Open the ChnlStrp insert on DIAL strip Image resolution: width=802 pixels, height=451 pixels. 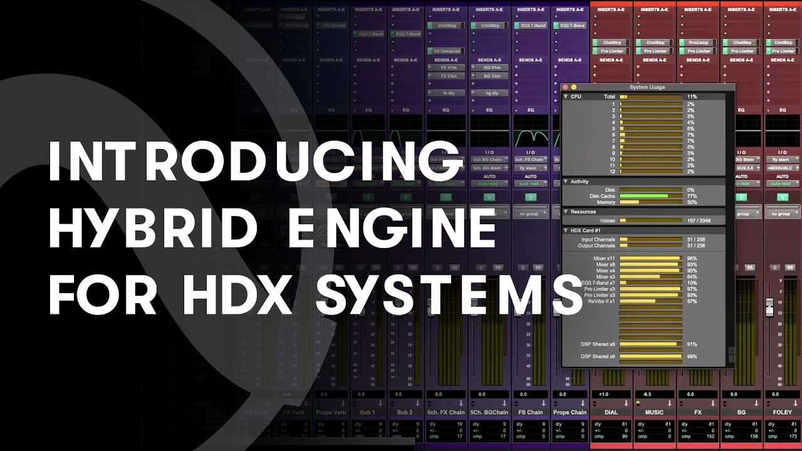click(x=612, y=43)
